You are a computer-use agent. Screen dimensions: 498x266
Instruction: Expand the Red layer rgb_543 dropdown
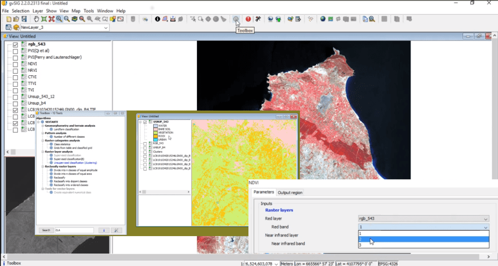pyautogui.click(x=485, y=219)
